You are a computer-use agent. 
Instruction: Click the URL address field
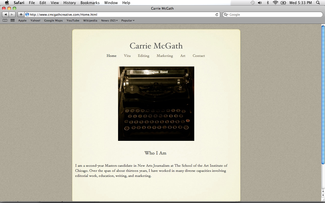coord(122,14)
